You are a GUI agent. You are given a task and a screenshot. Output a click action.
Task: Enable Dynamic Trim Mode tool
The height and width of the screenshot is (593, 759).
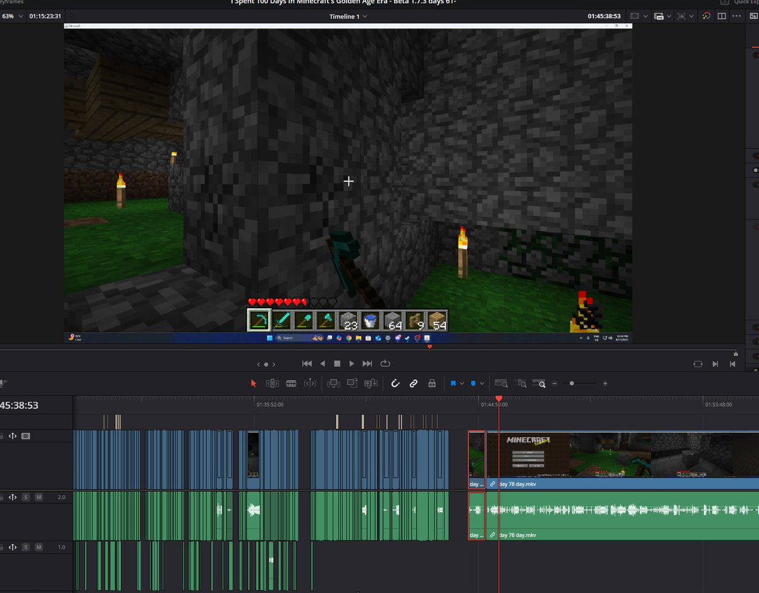310,384
